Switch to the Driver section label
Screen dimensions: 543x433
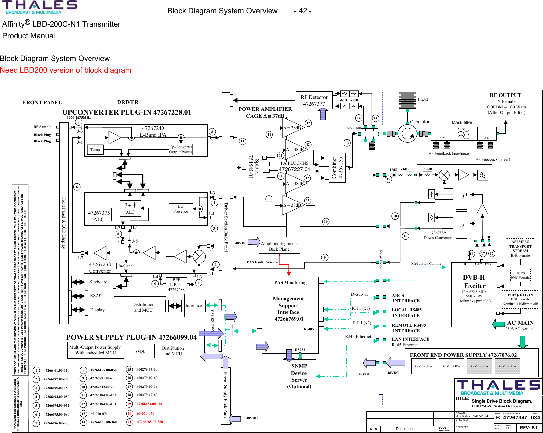[128, 102]
